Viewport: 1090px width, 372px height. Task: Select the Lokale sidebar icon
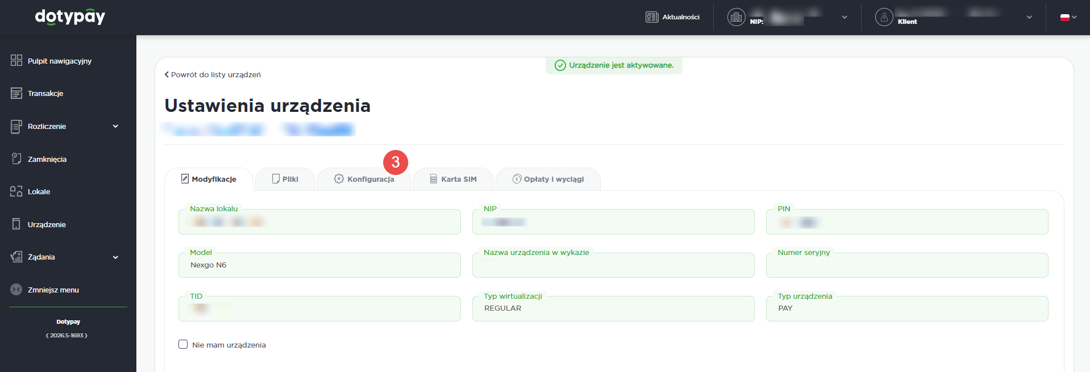pos(16,191)
